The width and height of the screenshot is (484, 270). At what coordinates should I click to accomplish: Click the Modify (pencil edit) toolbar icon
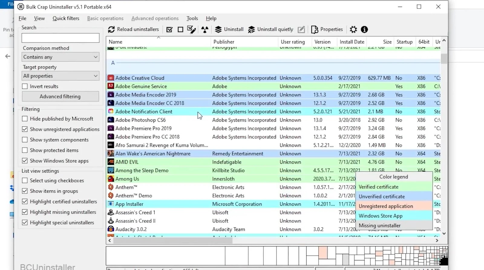301,29
